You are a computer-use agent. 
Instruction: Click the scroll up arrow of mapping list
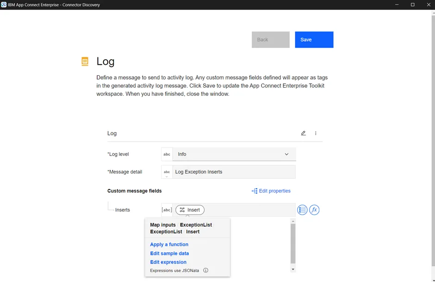point(293,221)
